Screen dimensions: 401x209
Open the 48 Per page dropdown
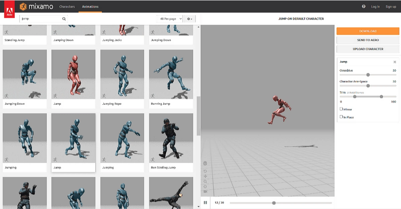point(170,19)
